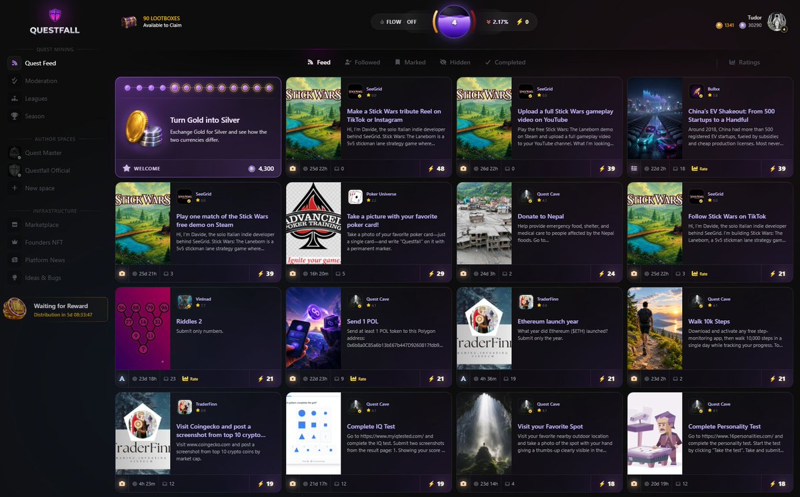800x497 pixels.
Task: Click Rate on the Send 1 POL card
Action: 357,379
